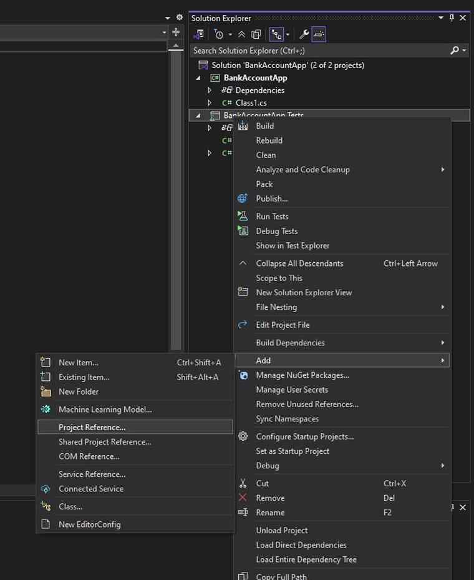The image size is (474, 580).
Task: Toggle the Solution Explorer auto-hide pin
Action: point(452,17)
